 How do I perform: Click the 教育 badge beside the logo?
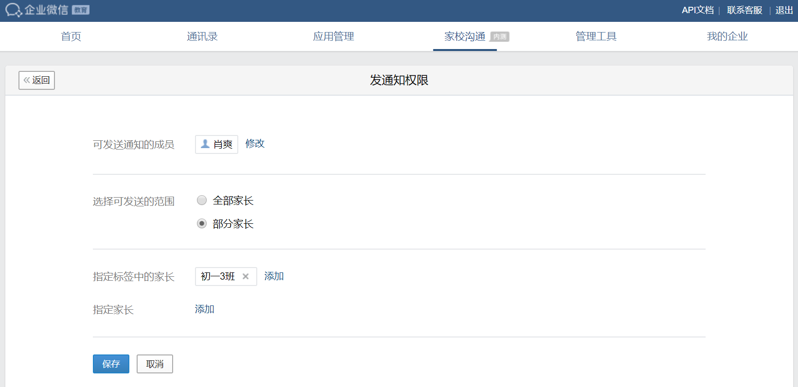[80, 10]
